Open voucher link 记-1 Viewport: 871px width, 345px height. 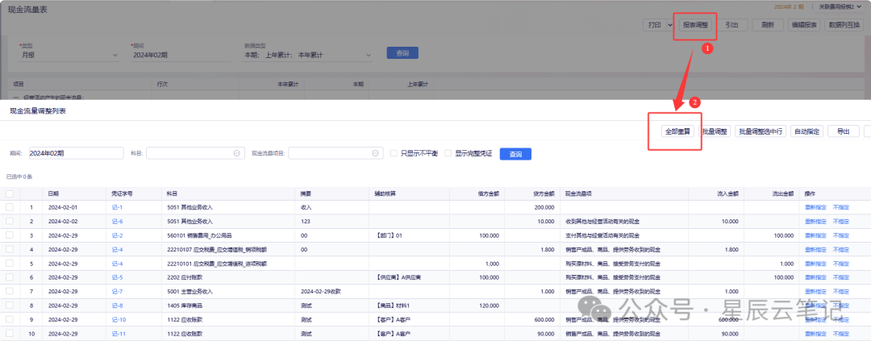117,207
